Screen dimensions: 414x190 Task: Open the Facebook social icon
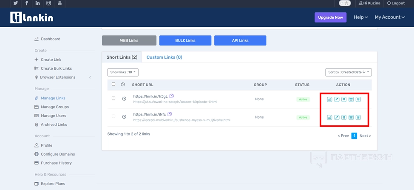click(x=27, y=3)
